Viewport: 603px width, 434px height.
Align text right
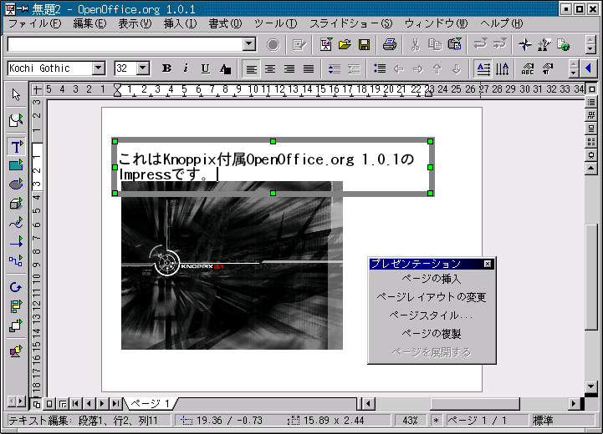[289, 69]
